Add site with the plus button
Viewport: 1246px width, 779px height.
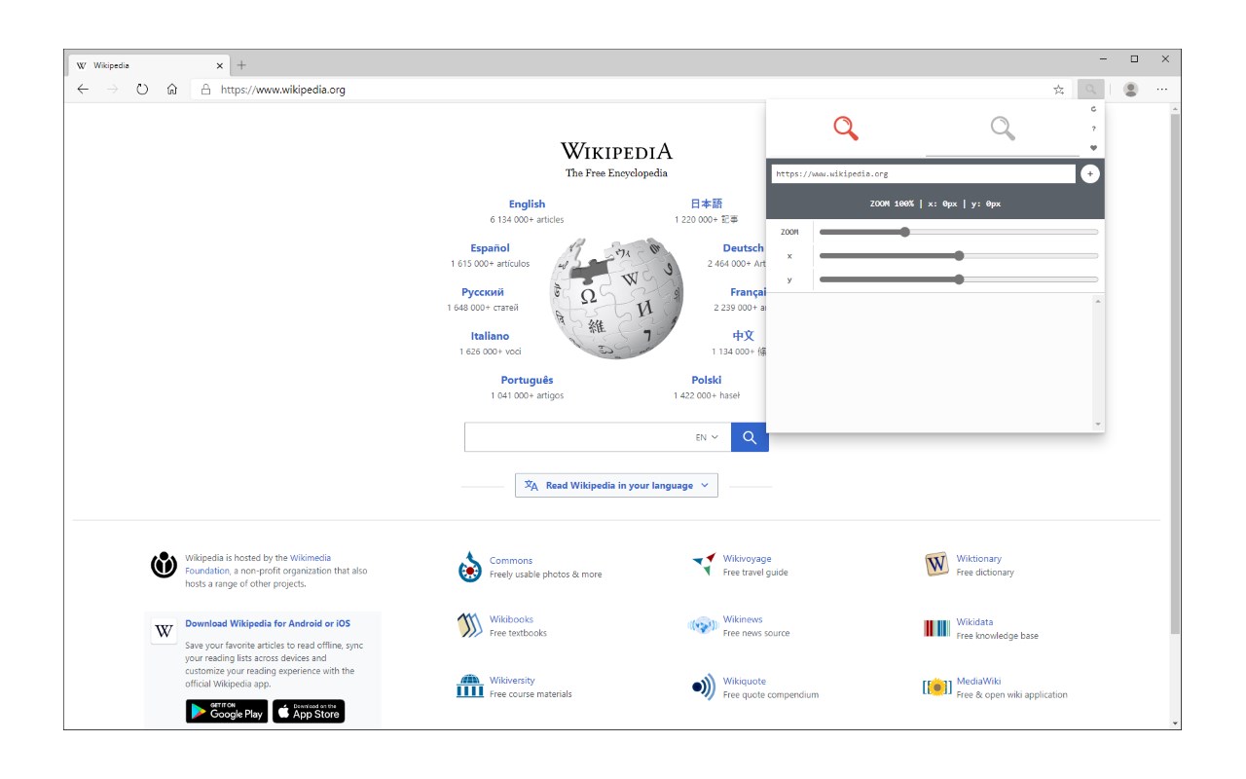coord(1090,173)
